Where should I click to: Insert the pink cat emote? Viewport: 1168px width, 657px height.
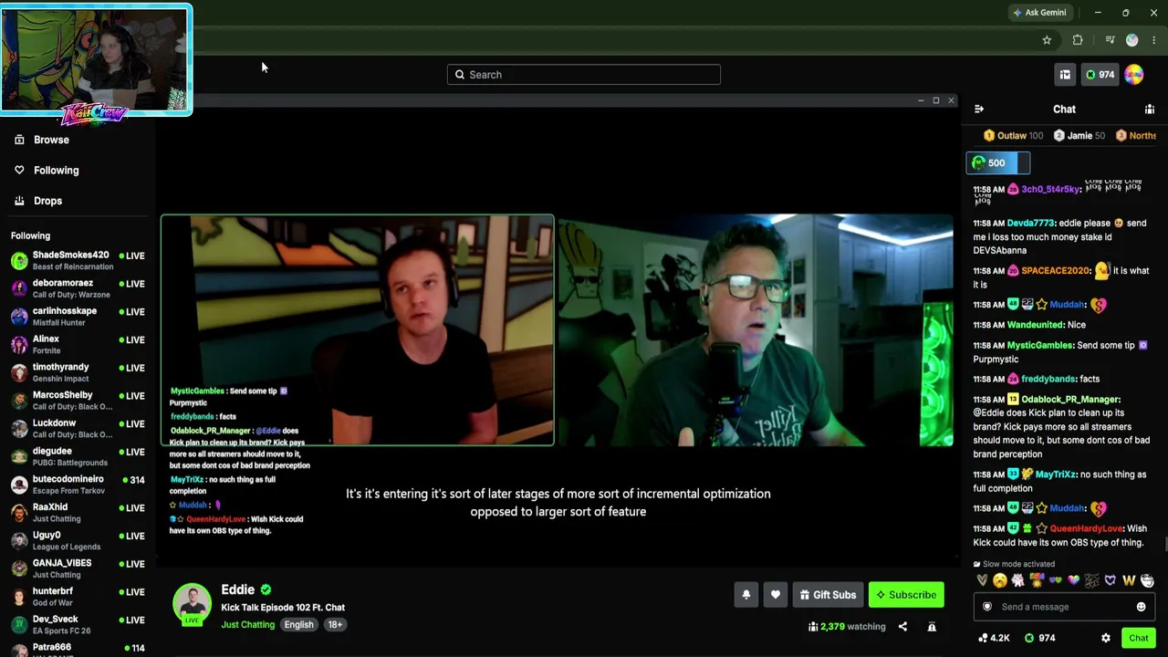[x=1018, y=580]
